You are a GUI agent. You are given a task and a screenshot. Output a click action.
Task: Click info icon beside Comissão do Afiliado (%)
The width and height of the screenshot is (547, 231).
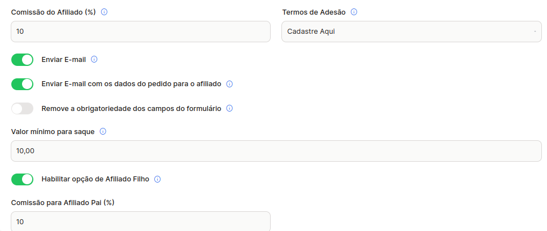point(104,12)
